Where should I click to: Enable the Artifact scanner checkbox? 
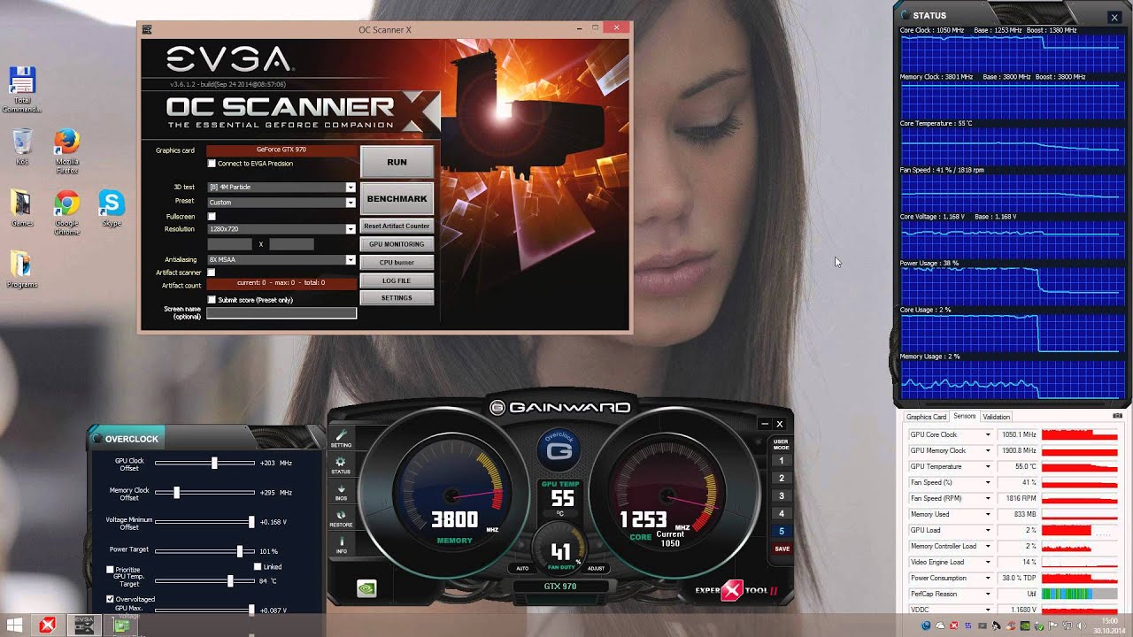(212, 272)
